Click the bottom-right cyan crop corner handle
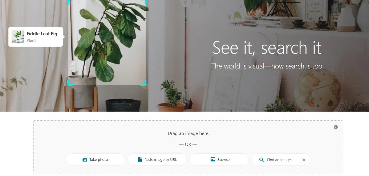The width and height of the screenshot is (369, 176). (x=143, y=83)
